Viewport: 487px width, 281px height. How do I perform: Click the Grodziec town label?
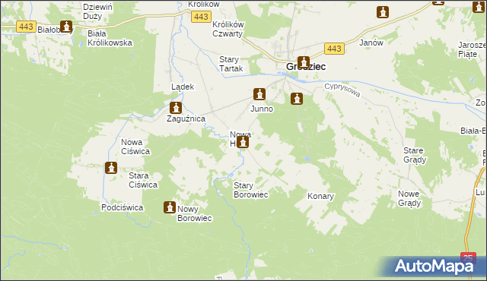pyautogui.click(x=306, y=67)
